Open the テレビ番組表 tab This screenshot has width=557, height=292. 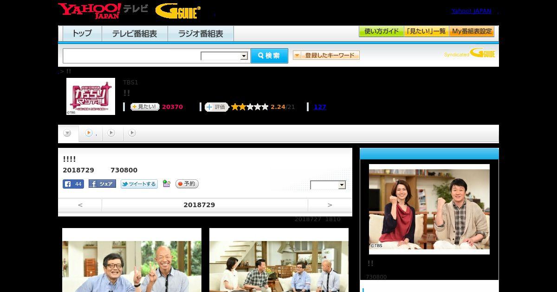(135, 33)
